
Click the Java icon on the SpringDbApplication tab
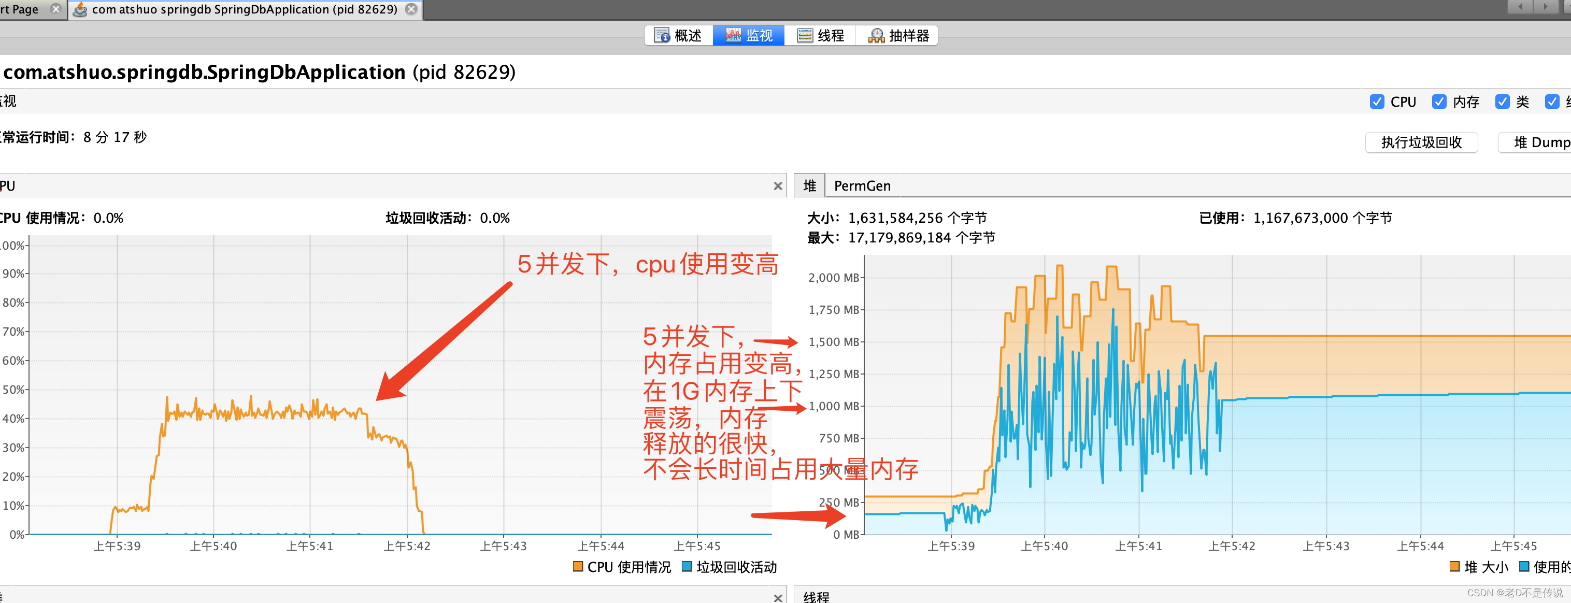coord(79,9)
